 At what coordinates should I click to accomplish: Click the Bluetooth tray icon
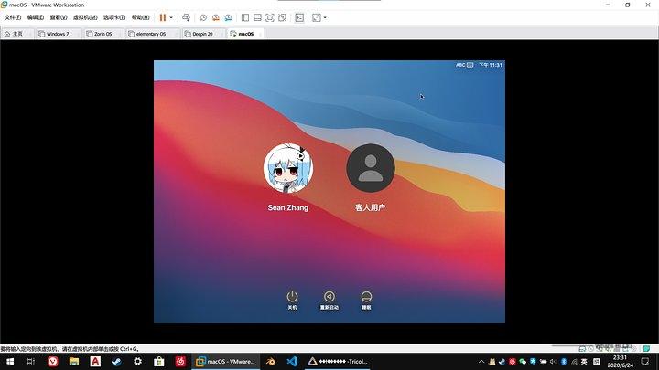564,362
